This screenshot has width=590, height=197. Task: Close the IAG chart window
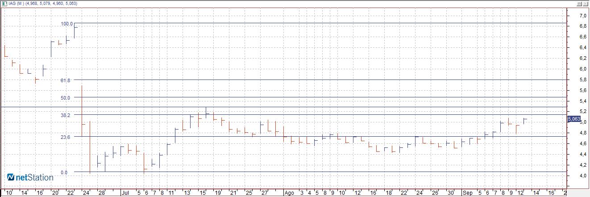coord(585,4)
